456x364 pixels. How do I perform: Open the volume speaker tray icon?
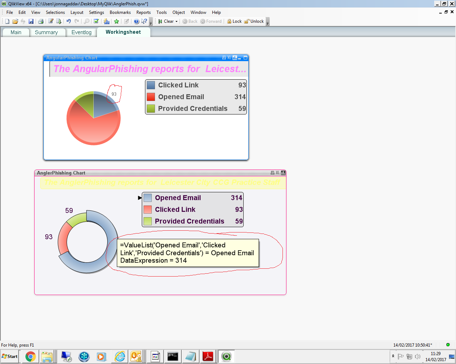point(418,356)
